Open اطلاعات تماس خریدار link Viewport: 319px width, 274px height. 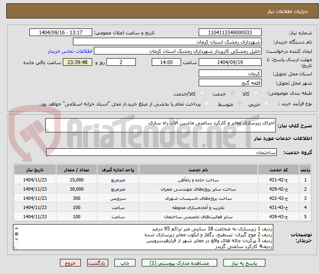(70, 51)
